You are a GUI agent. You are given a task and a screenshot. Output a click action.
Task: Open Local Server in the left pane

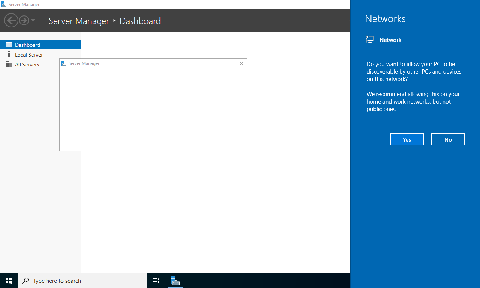pos(40,55)
